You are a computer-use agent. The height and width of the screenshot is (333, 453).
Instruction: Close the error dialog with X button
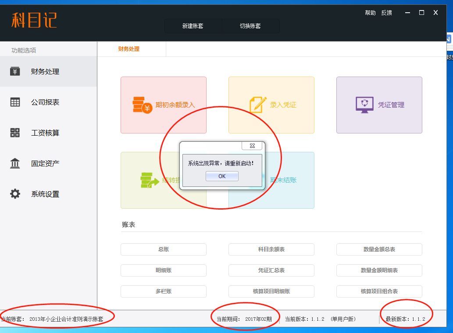click(252, 146)
